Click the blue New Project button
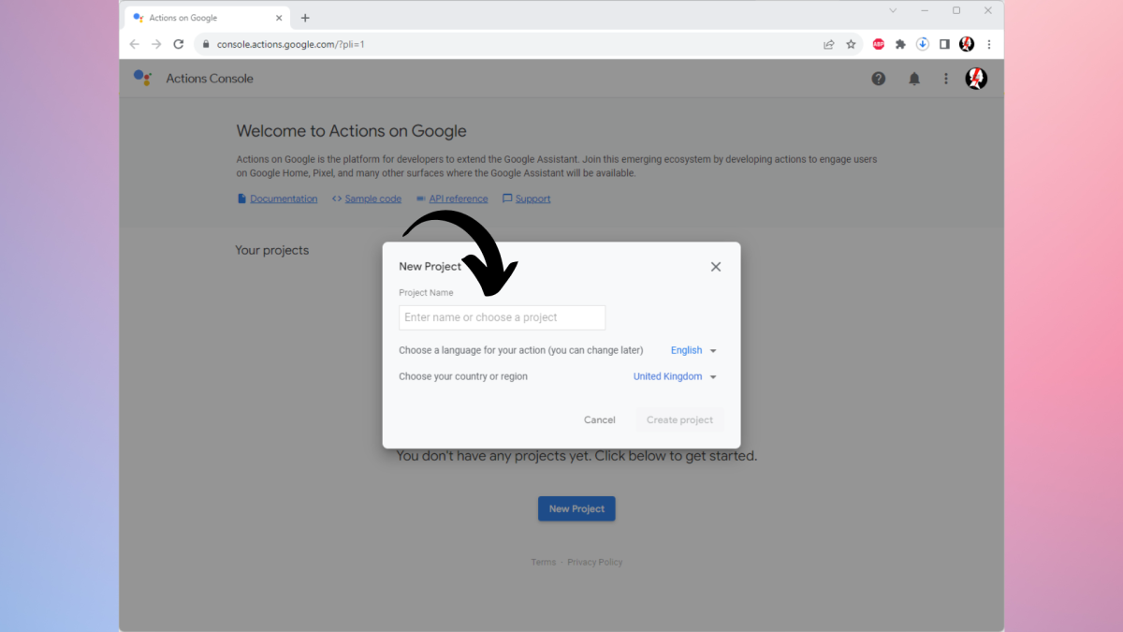Screen dimensions: 1123x632 pyautogui.click(x=576, y=508)
